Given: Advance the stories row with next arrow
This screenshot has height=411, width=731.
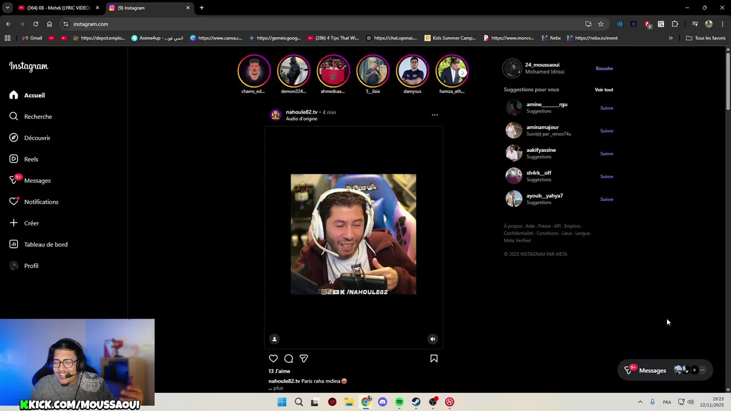Looking at the screenshot, I should 462,72.
